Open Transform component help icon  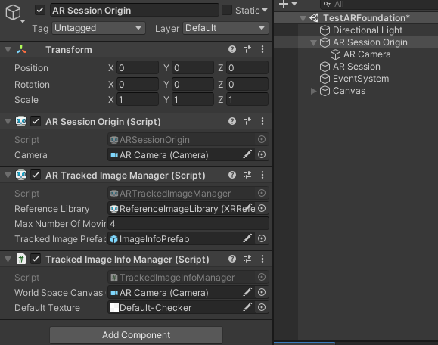coord(231,49)
